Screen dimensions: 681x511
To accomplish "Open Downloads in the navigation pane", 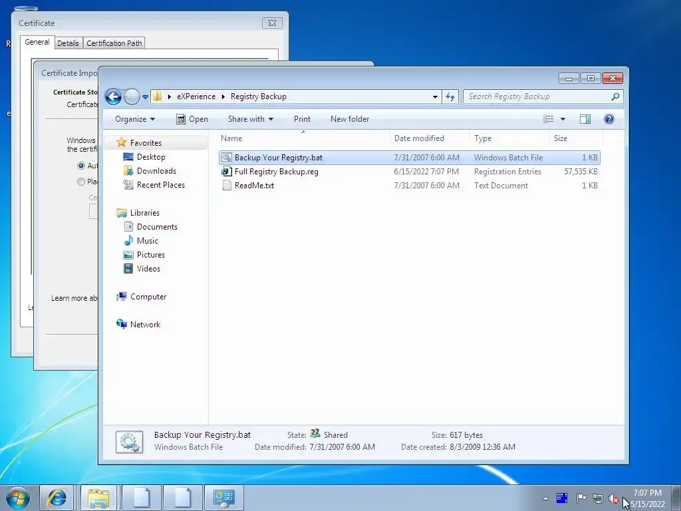I will [x=150, y=171].
